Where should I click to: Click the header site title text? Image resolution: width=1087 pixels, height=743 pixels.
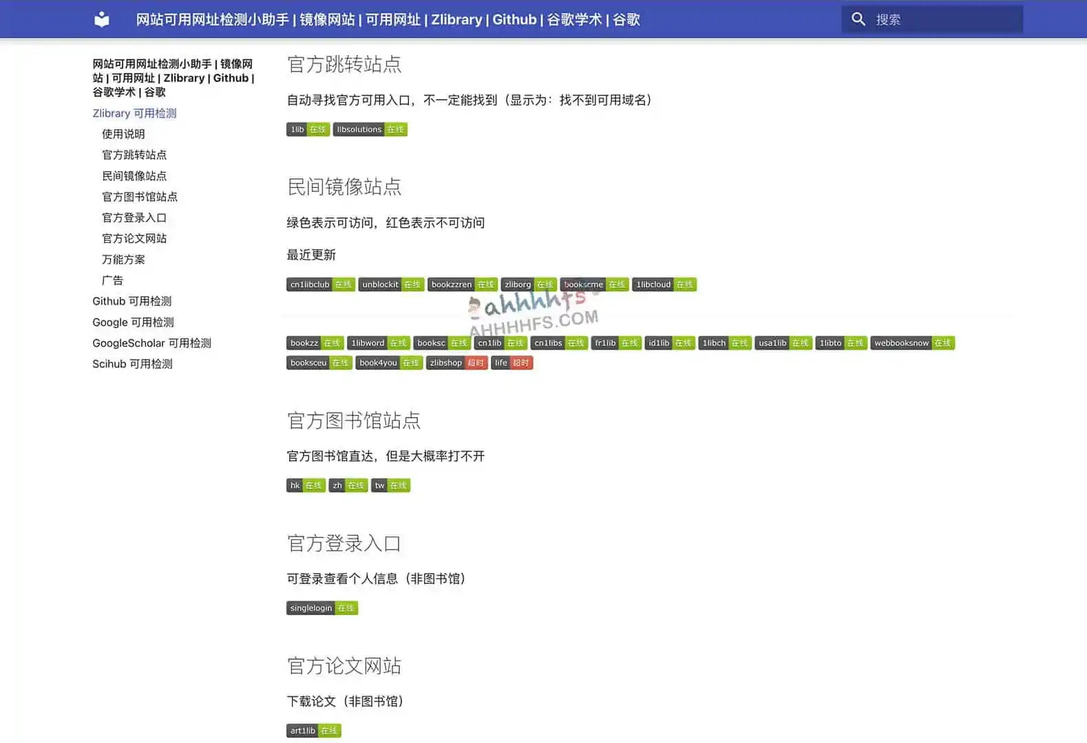pos(388,19)
